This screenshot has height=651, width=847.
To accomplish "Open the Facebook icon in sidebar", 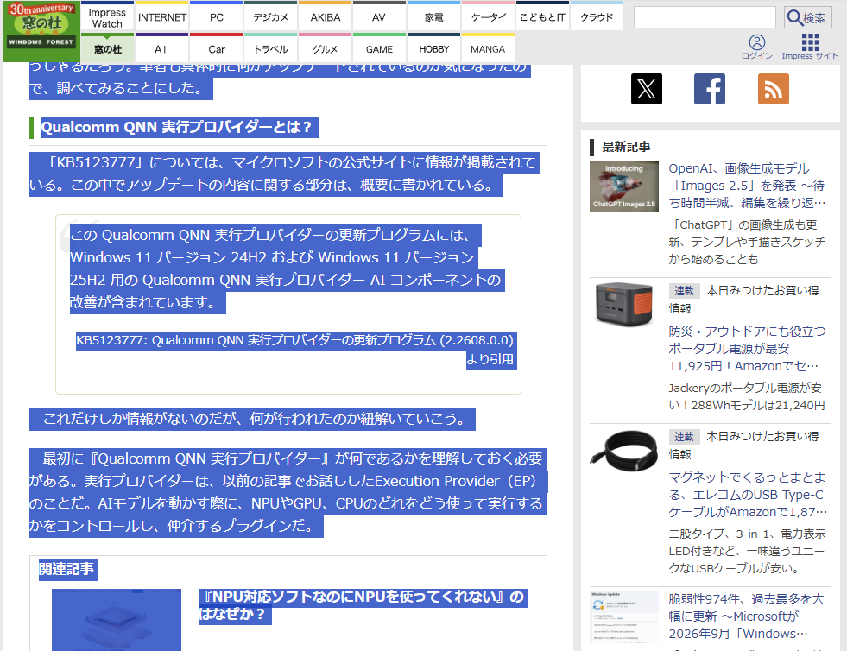I will click(x=710, y=89).
